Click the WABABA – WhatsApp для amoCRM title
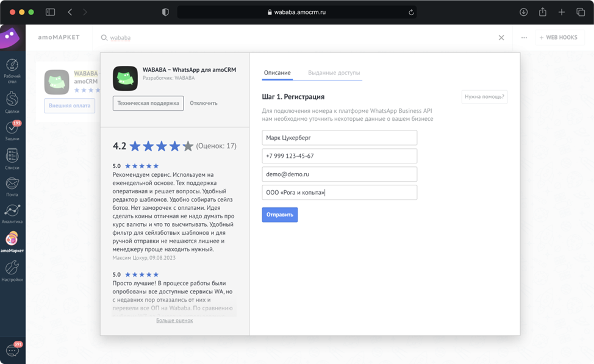This screenshot has width=594, height=364. [x=189, y=70]
